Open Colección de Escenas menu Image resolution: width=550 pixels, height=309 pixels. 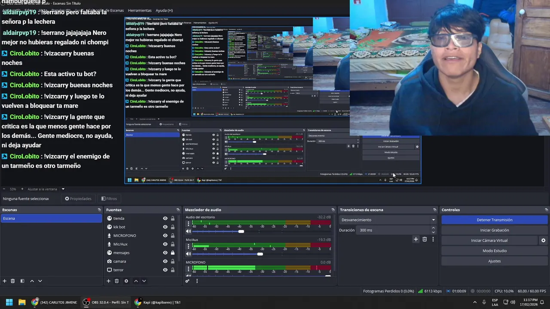(x=105, y=10)
